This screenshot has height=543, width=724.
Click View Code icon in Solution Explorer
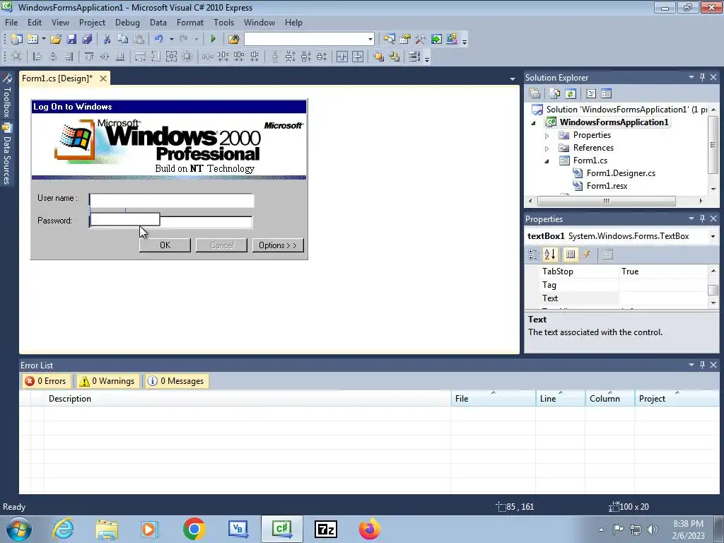pyautogui.click(x=591, y=94)
